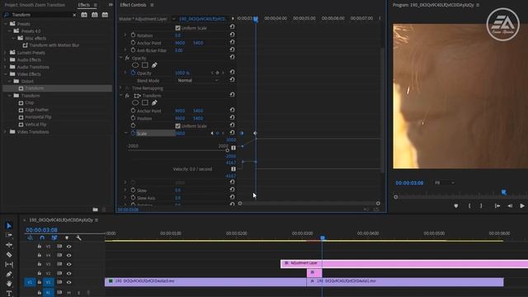528x297 pixels.
Task: Switch to the Effects panel tab
Action: click(84, 5)
